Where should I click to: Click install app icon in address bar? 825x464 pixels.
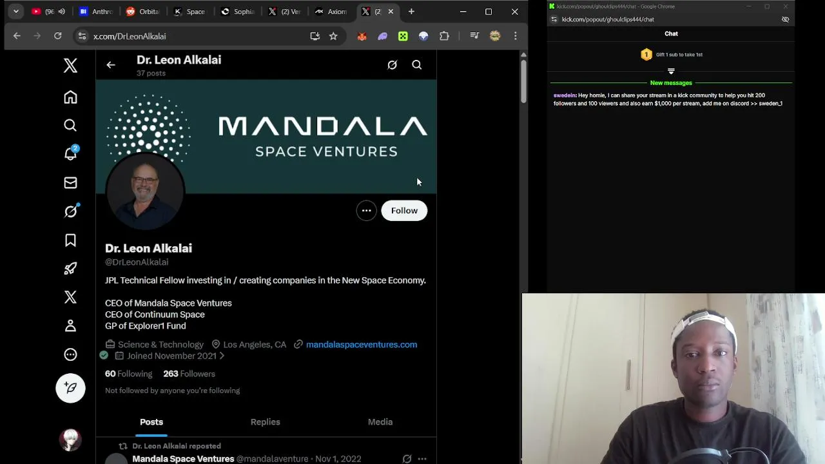point(315,36)
